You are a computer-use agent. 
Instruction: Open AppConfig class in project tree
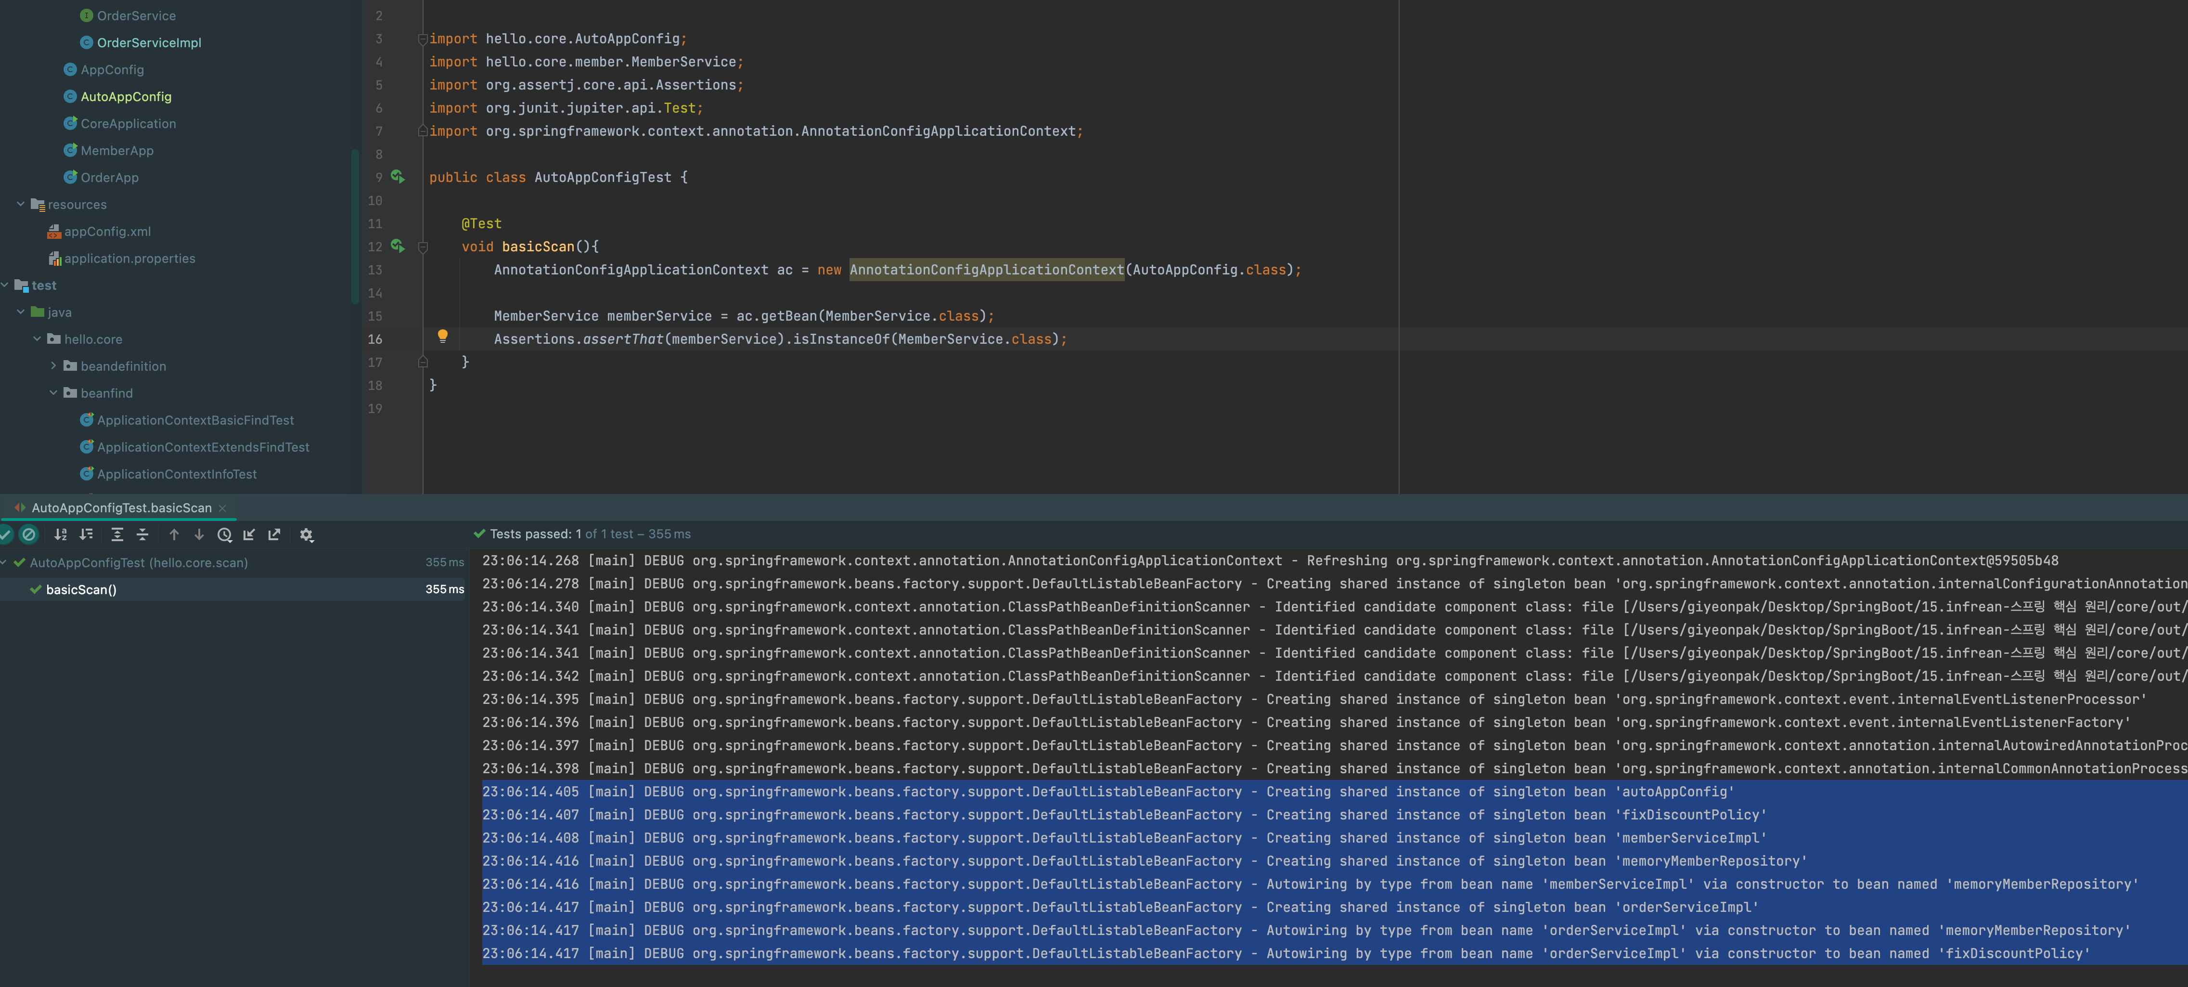pos(112,70)
